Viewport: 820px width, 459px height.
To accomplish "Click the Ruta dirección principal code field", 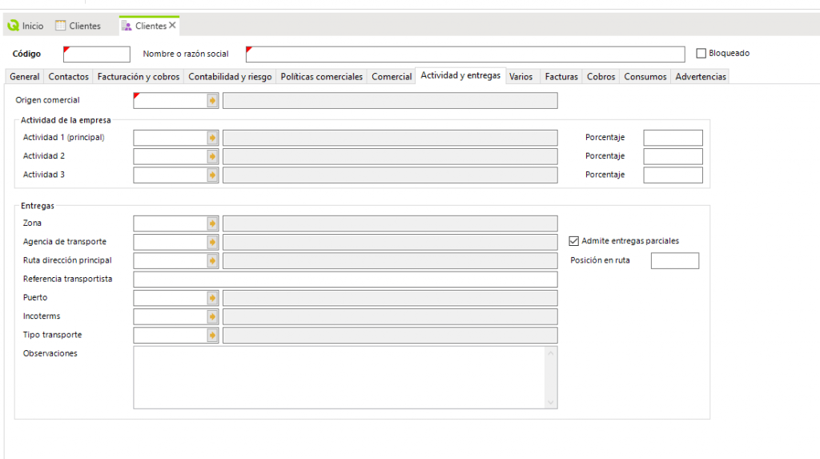I will coord(171,260).
